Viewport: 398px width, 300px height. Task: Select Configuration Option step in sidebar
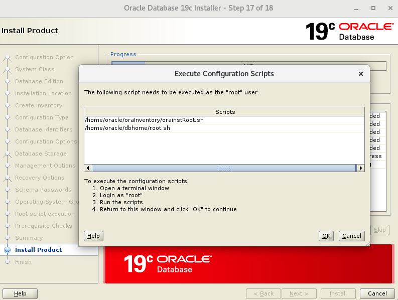tap(44, 57)
